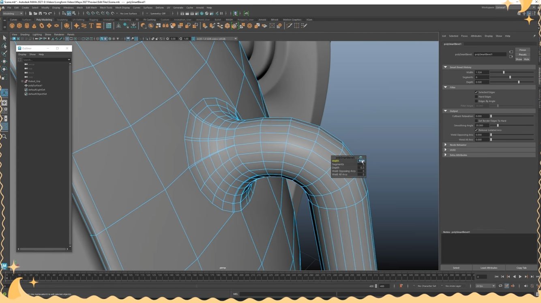541x303 pixels.
Task: Expand the Extra Attributes section
Action: tap(445, 155)
